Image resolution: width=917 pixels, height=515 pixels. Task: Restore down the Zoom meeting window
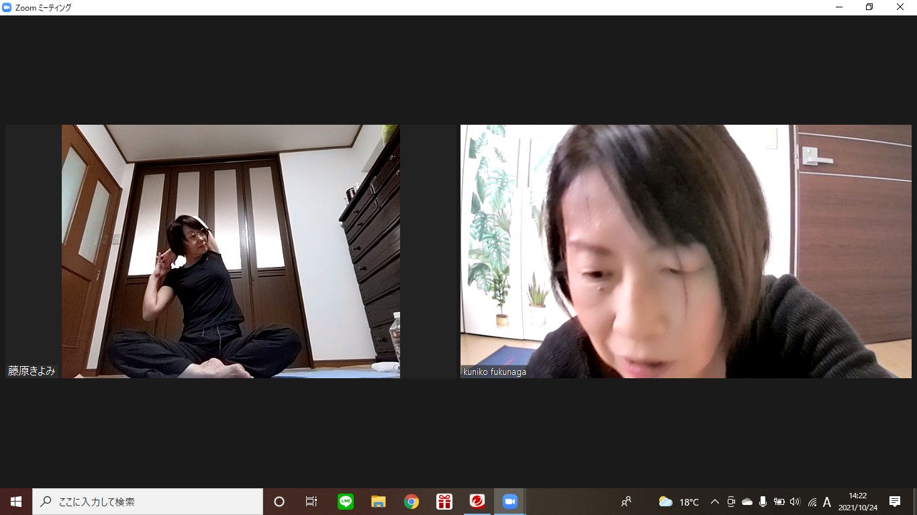click(x=869, y=7)
